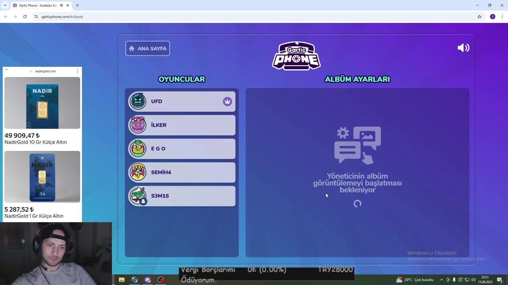Click player name SEMİH4
This screenshot has width=508, height=285.
click(x=161, y=172)
